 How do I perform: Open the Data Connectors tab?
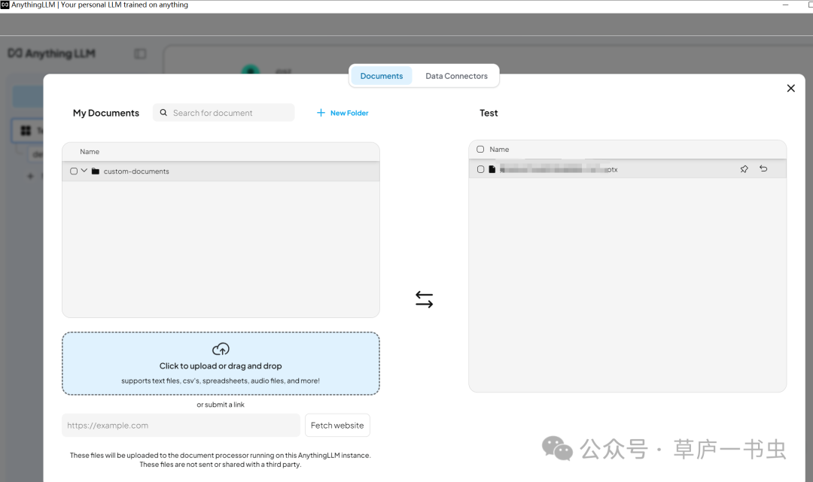(456, 76)
